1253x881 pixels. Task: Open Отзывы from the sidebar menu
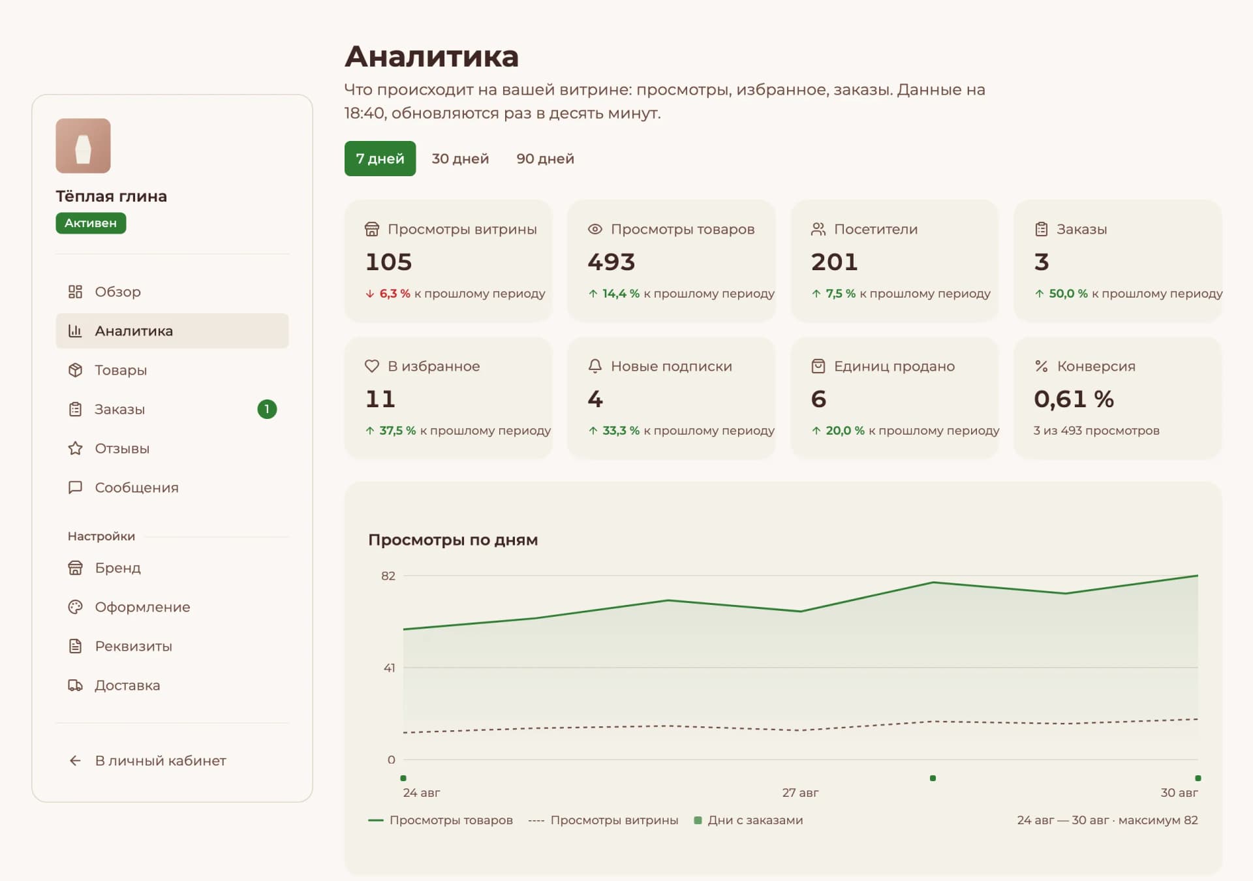(x=172, y=448)
